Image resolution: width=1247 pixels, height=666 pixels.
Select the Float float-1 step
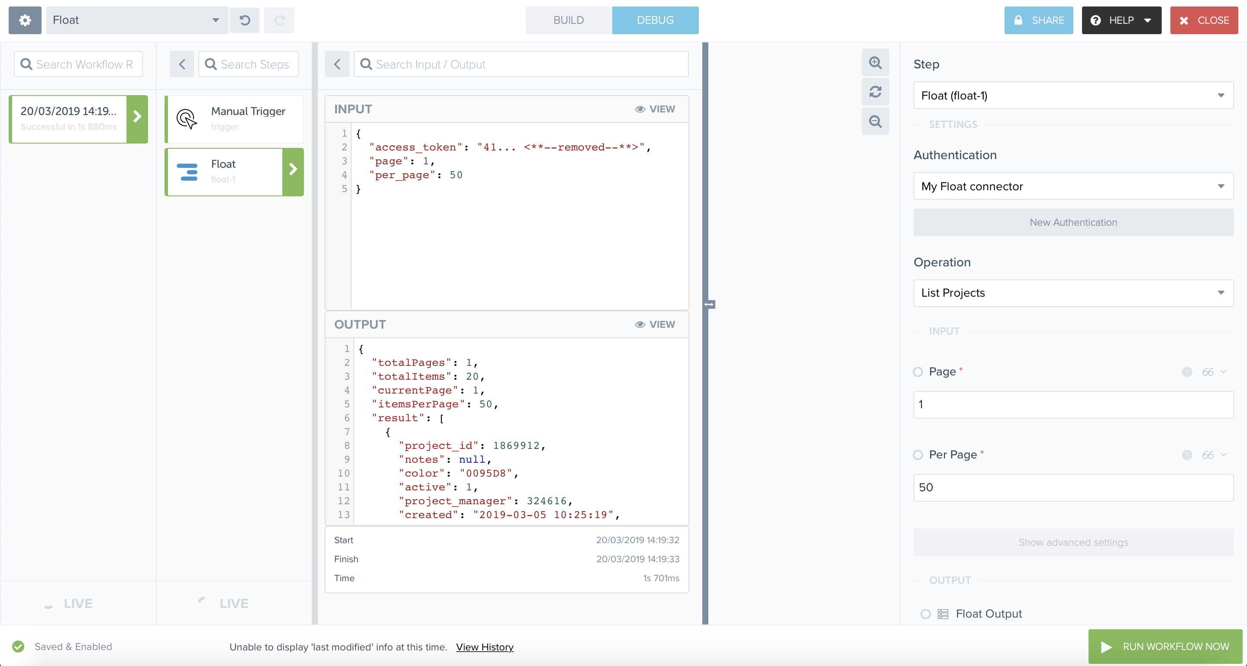224,172
